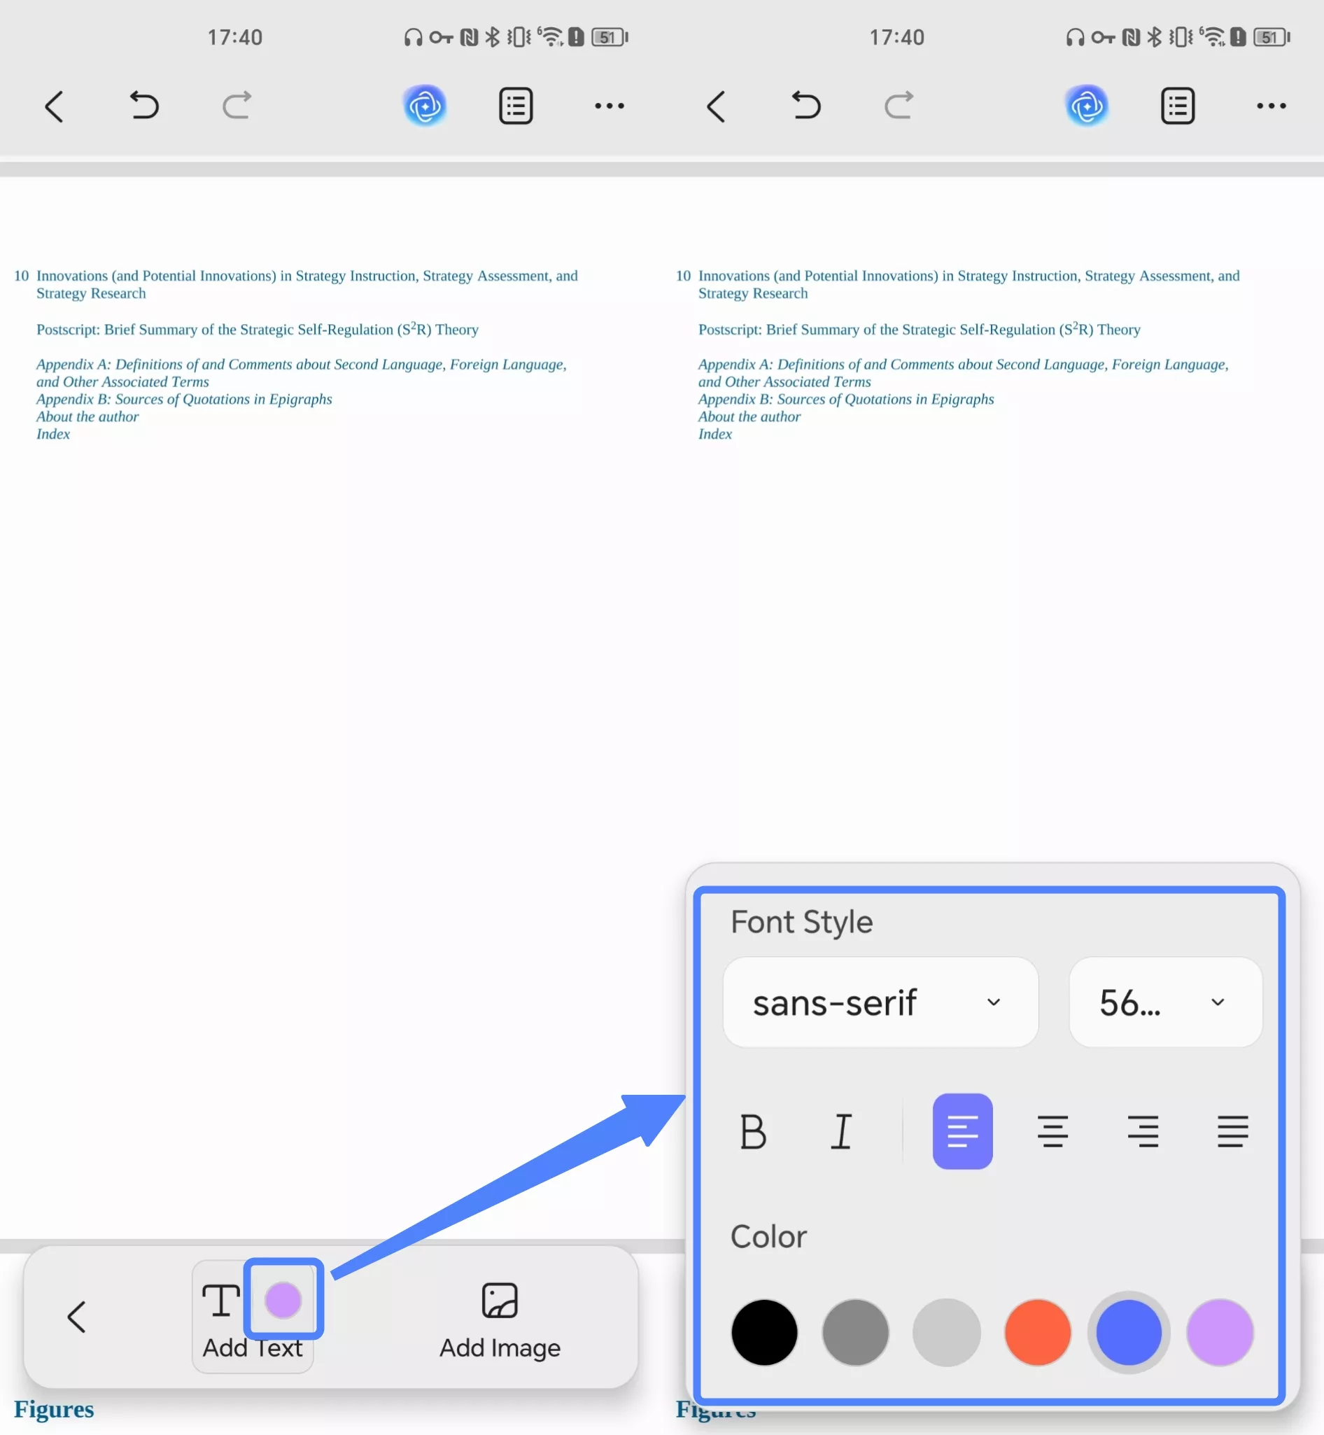Pick the dark gray color swatch
1324x1435 pixels.
click(855, 1332)
